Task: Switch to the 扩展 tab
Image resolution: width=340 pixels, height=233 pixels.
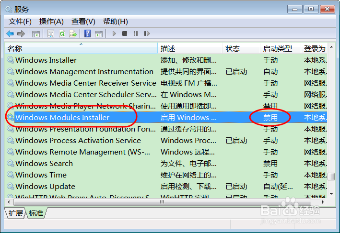Action: 15,213
